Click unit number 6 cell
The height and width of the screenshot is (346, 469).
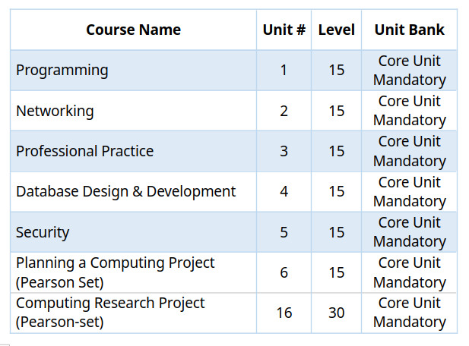pos(284,272)
